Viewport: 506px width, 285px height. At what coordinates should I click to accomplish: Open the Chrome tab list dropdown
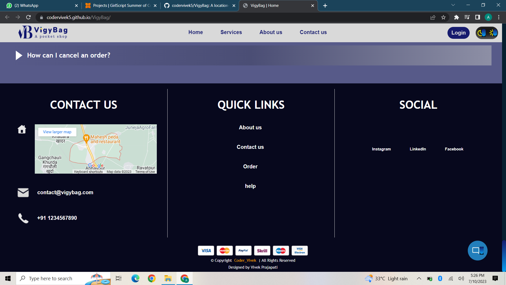coord(453,5)
